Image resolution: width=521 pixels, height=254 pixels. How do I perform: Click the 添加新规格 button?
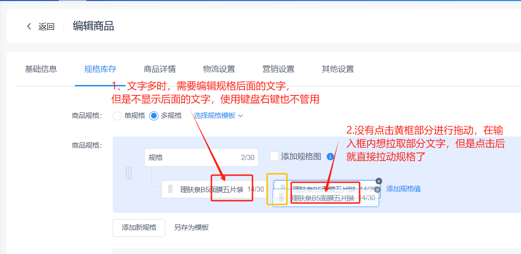[139, 228]
